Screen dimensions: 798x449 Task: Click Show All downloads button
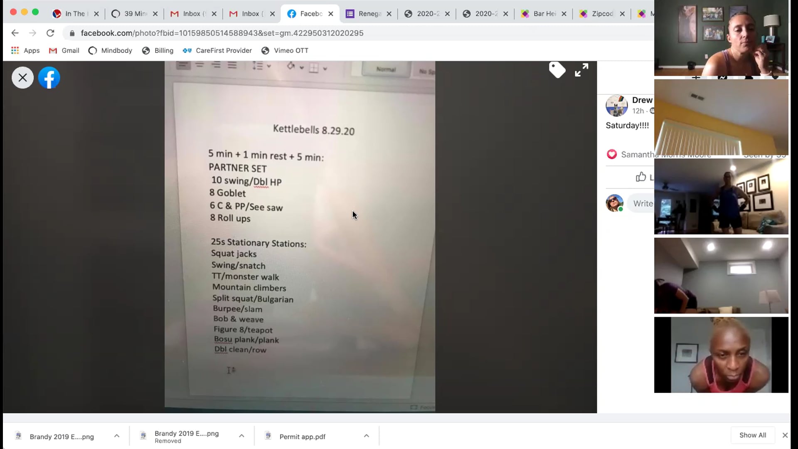[753, 435]
